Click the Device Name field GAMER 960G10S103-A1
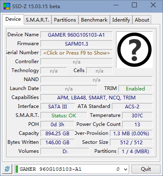Image resolution: width=163 pixels, height=176 pixels. tap(76, 35)
